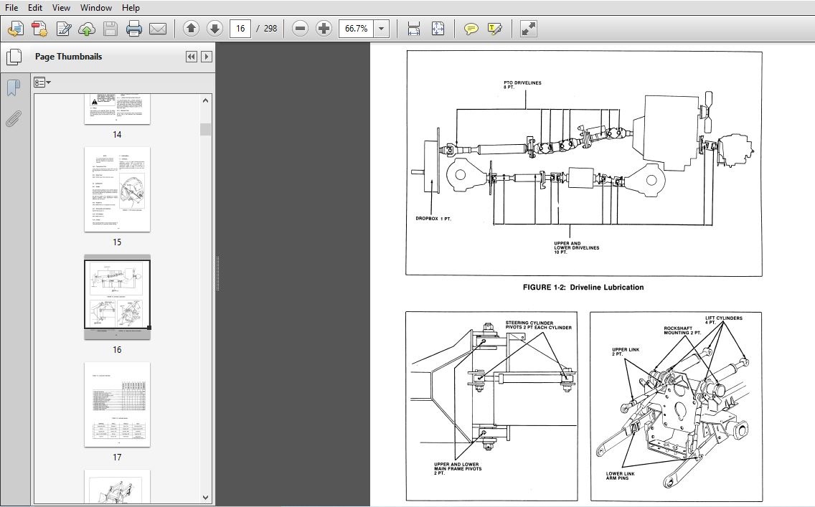
Task: Select page 14 thumbnail
Action: click(118, 109)
